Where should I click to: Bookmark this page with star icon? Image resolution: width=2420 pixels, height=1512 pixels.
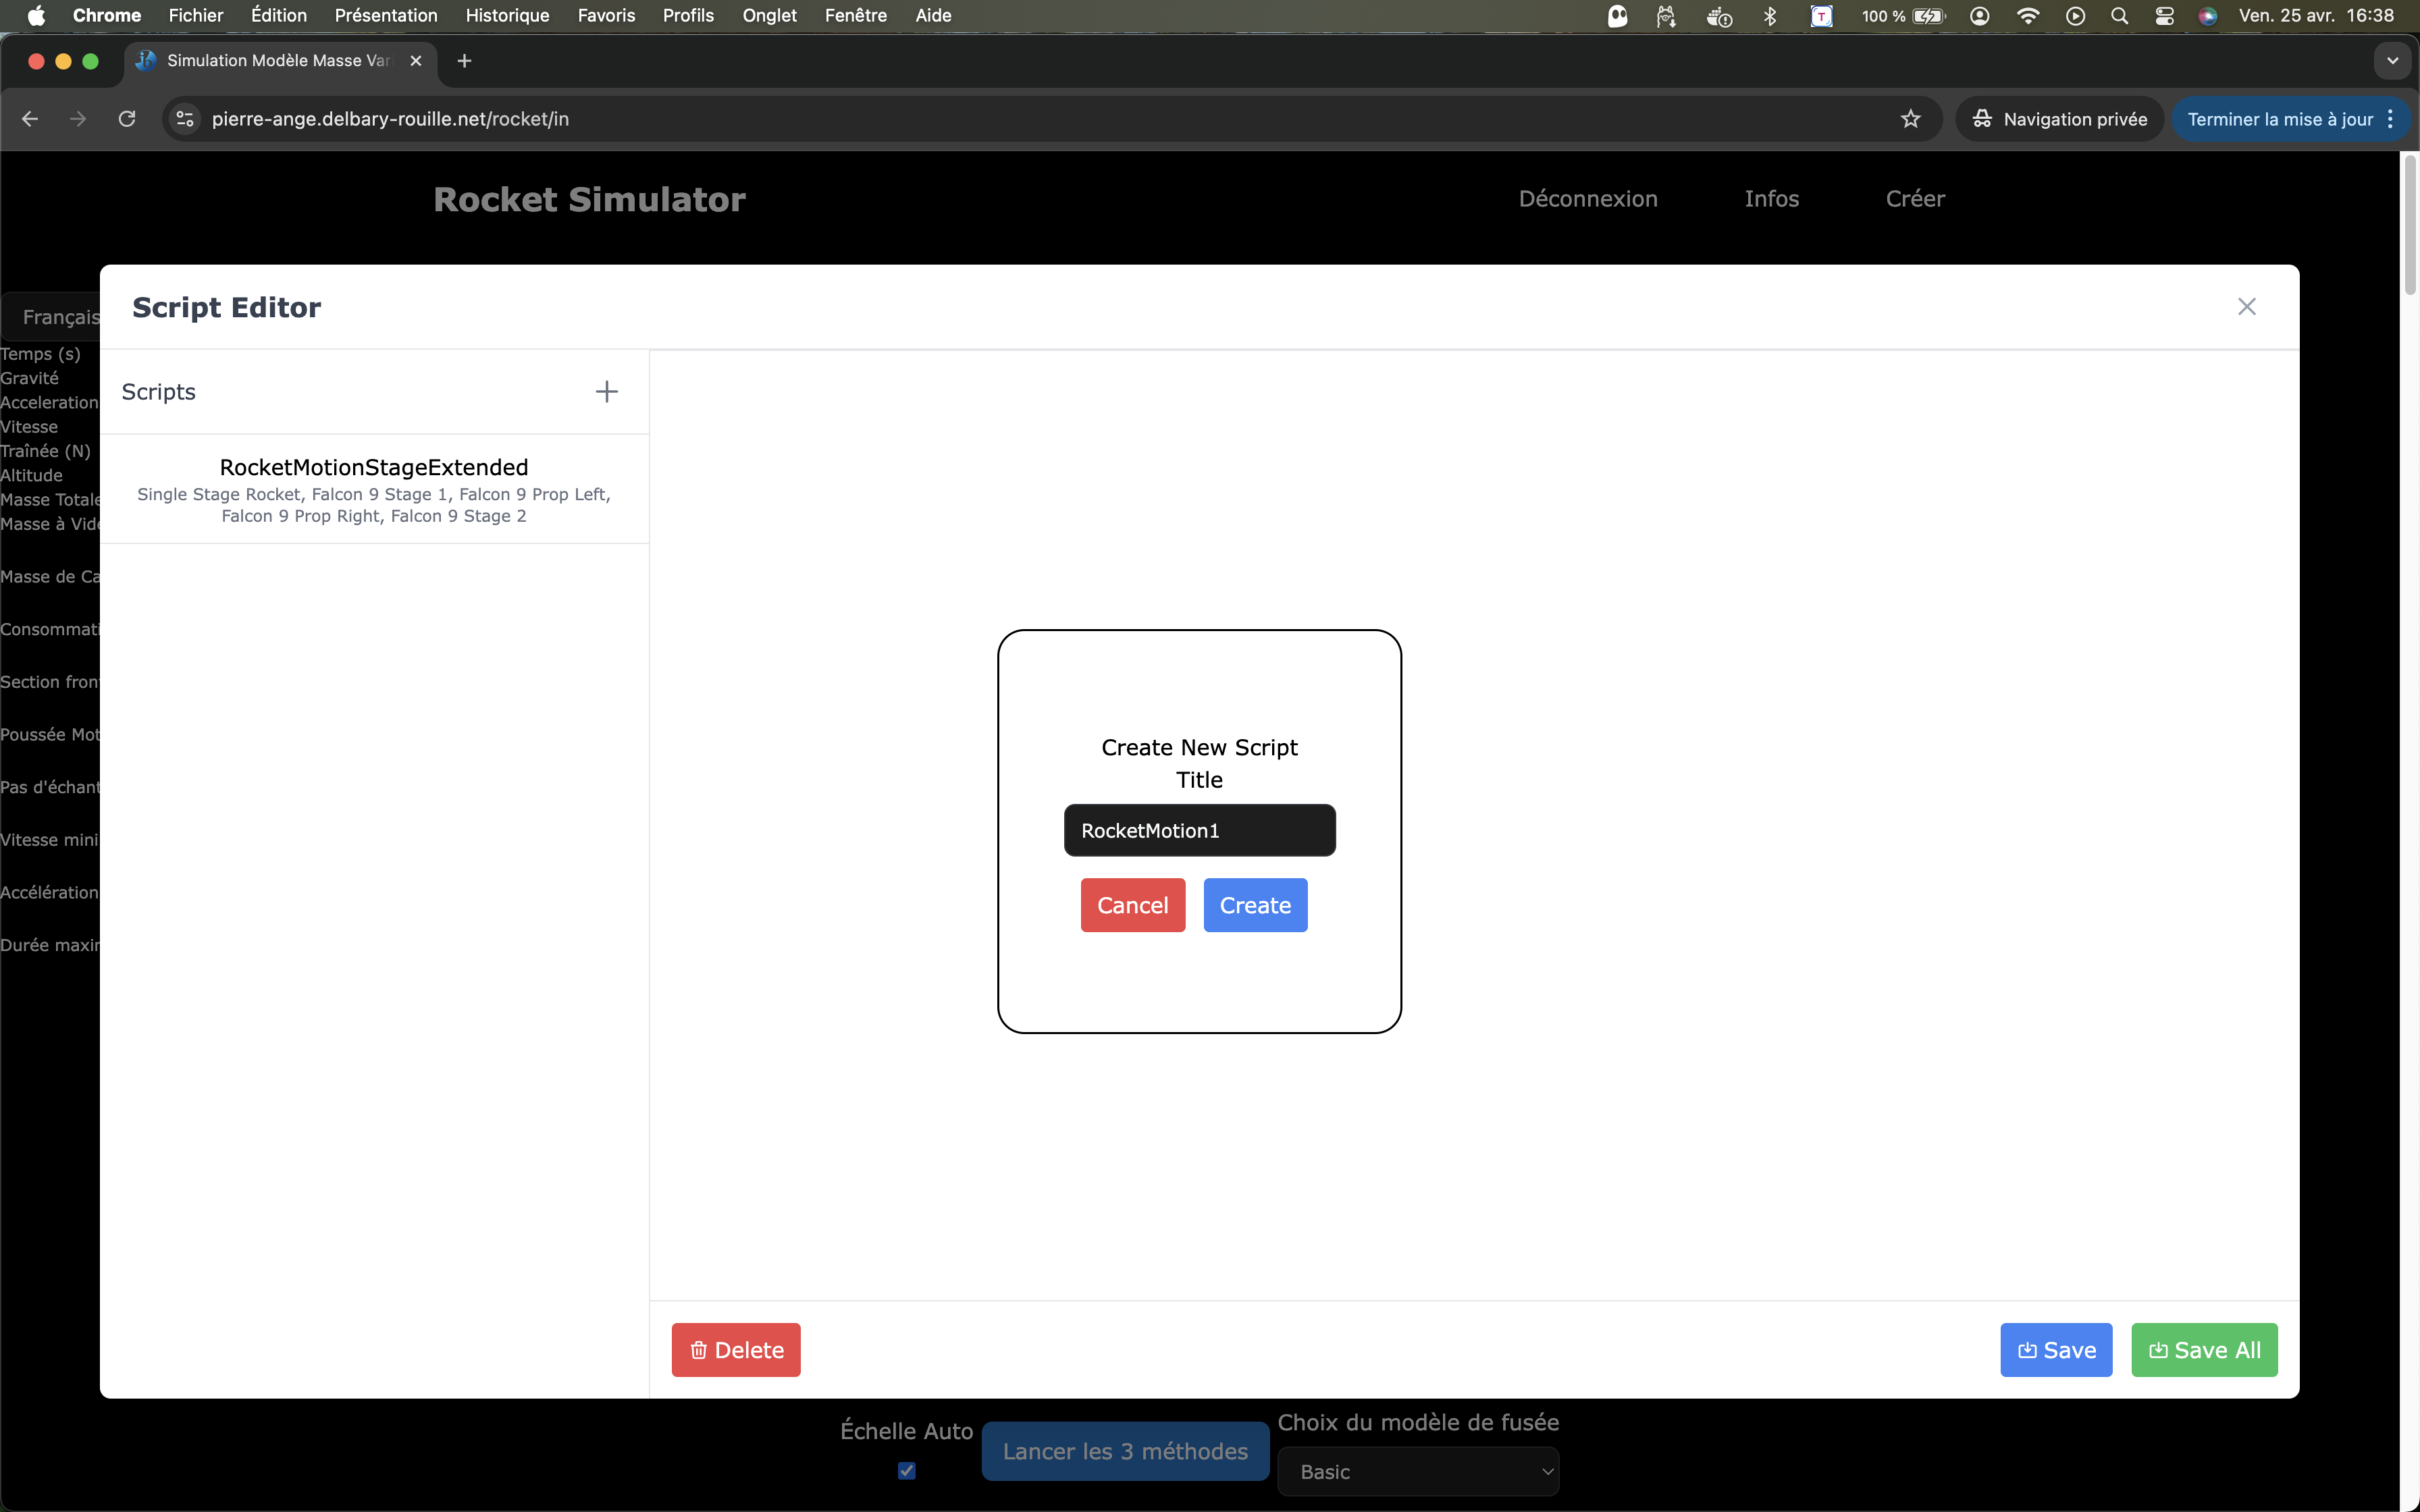pos(1910,119)
